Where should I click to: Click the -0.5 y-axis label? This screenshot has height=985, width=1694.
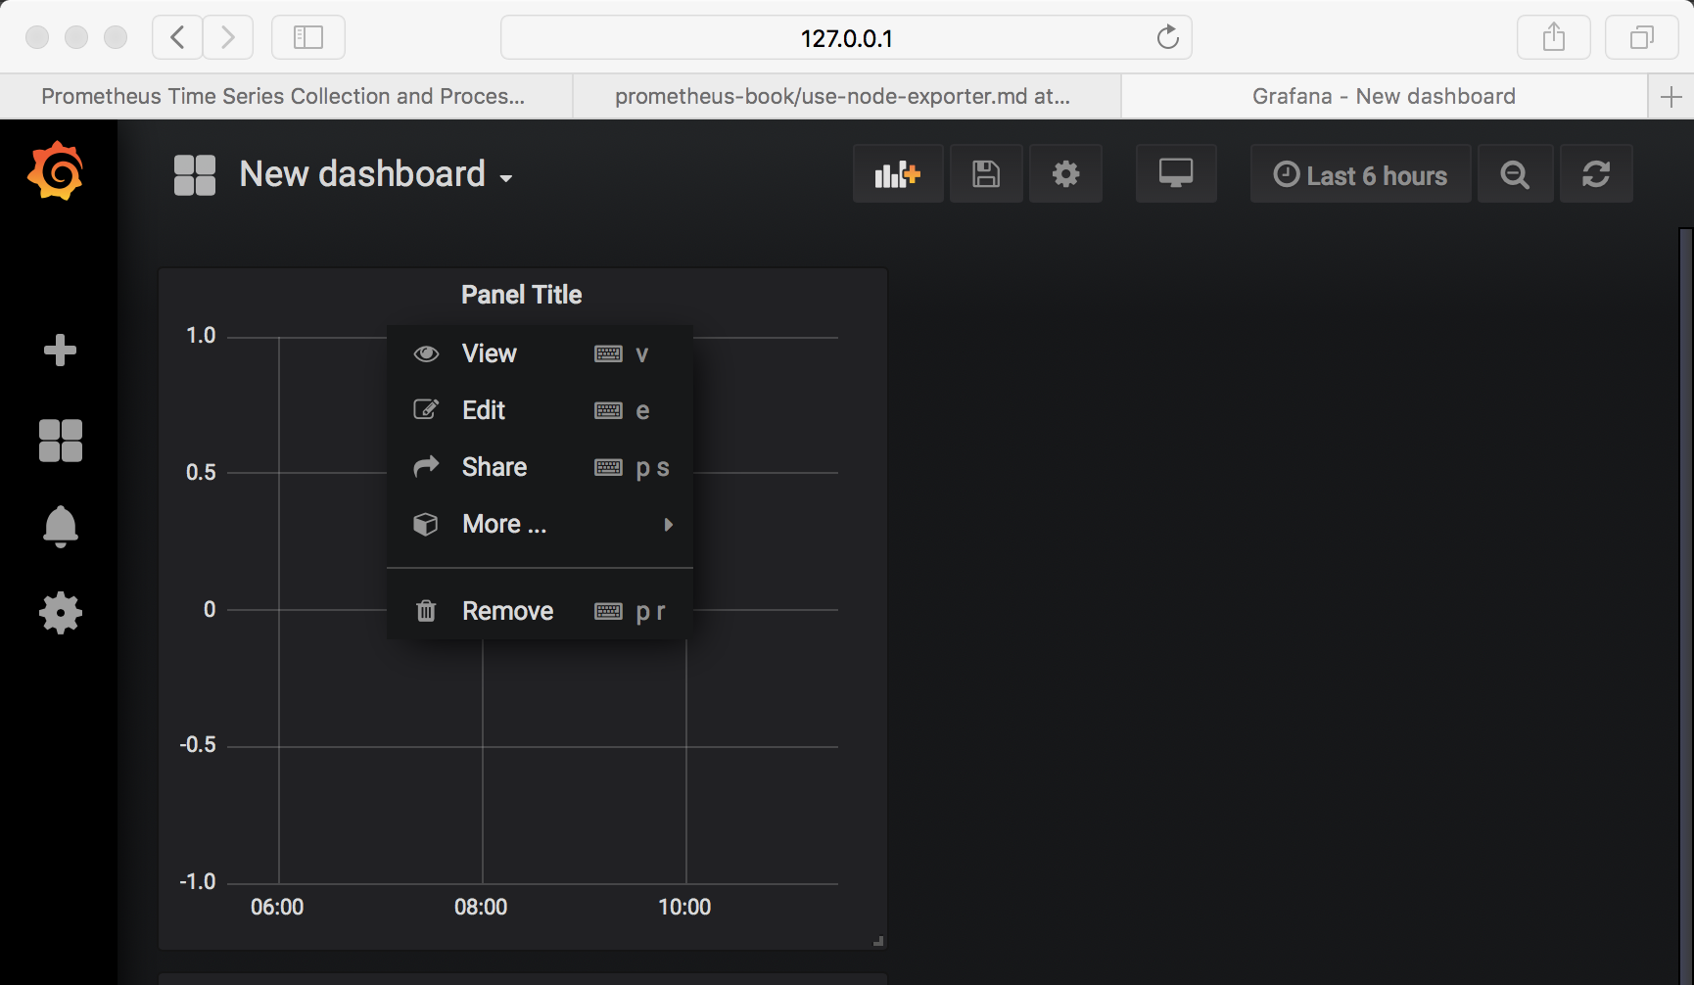click(197, 744)
